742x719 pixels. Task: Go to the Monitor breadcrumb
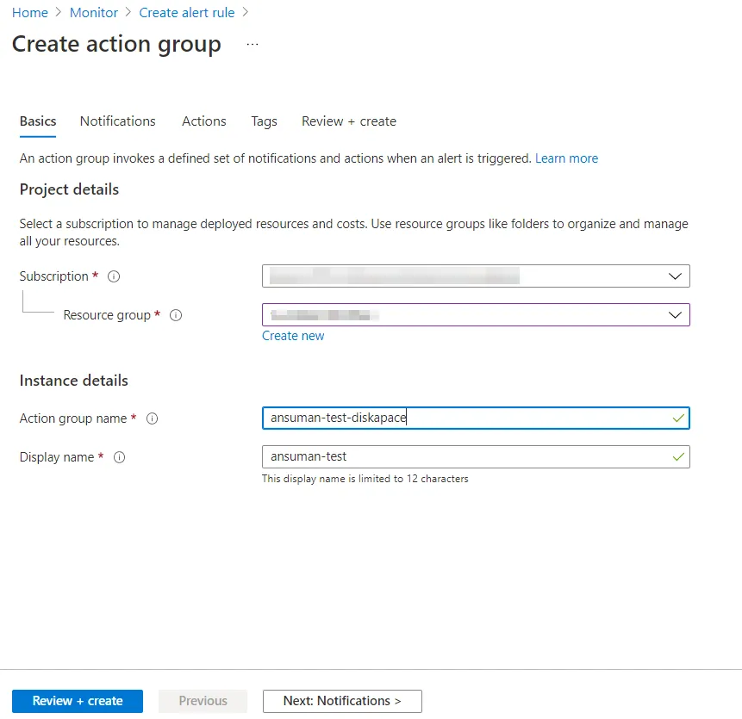click(x=94, y=13)
